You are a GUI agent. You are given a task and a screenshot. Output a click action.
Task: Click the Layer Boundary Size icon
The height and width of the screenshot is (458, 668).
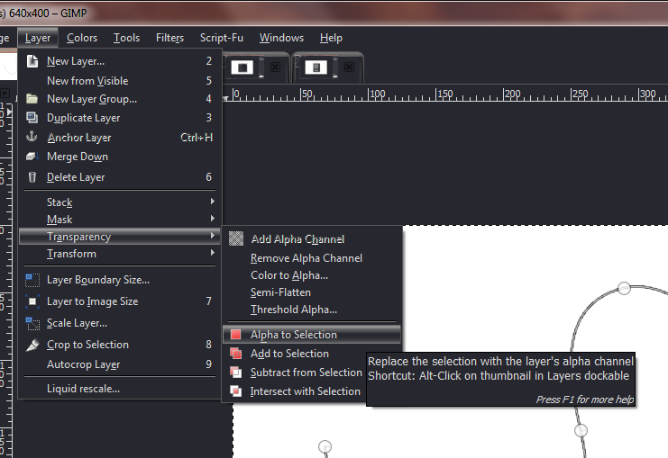point(32,280)
